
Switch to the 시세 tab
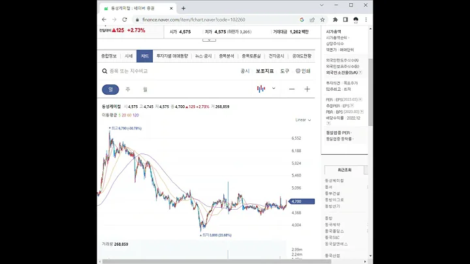pos(129,56)
